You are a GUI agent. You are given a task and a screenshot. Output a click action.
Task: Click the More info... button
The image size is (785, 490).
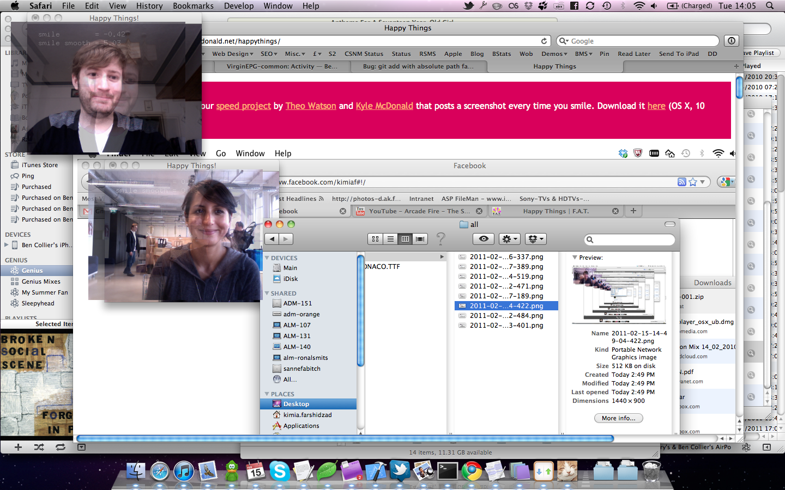click(x=618, y=418)
